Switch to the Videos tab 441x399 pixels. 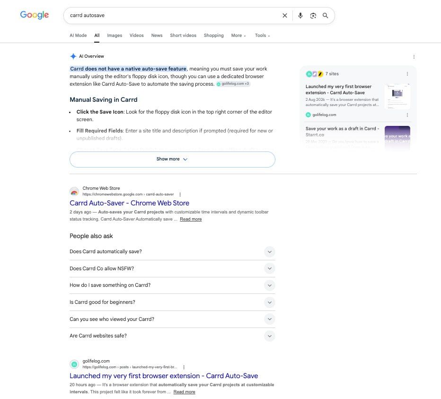[x=136, y=35]
